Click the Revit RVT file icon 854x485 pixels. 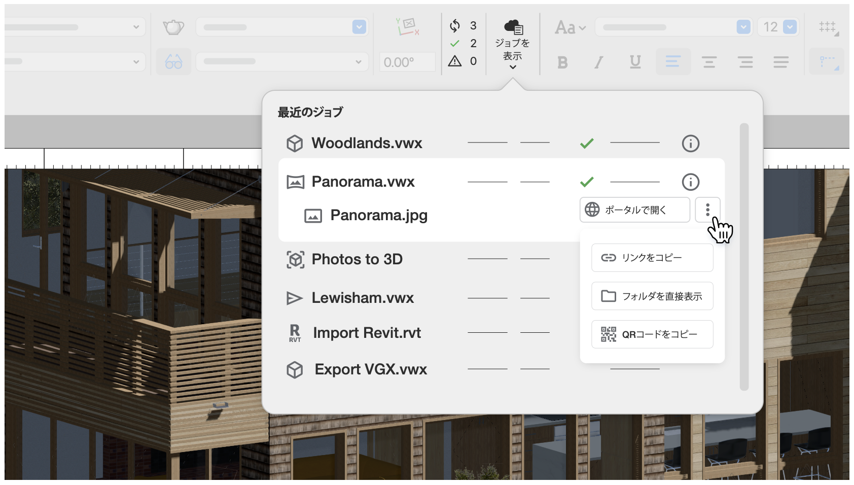pos(295,333)
